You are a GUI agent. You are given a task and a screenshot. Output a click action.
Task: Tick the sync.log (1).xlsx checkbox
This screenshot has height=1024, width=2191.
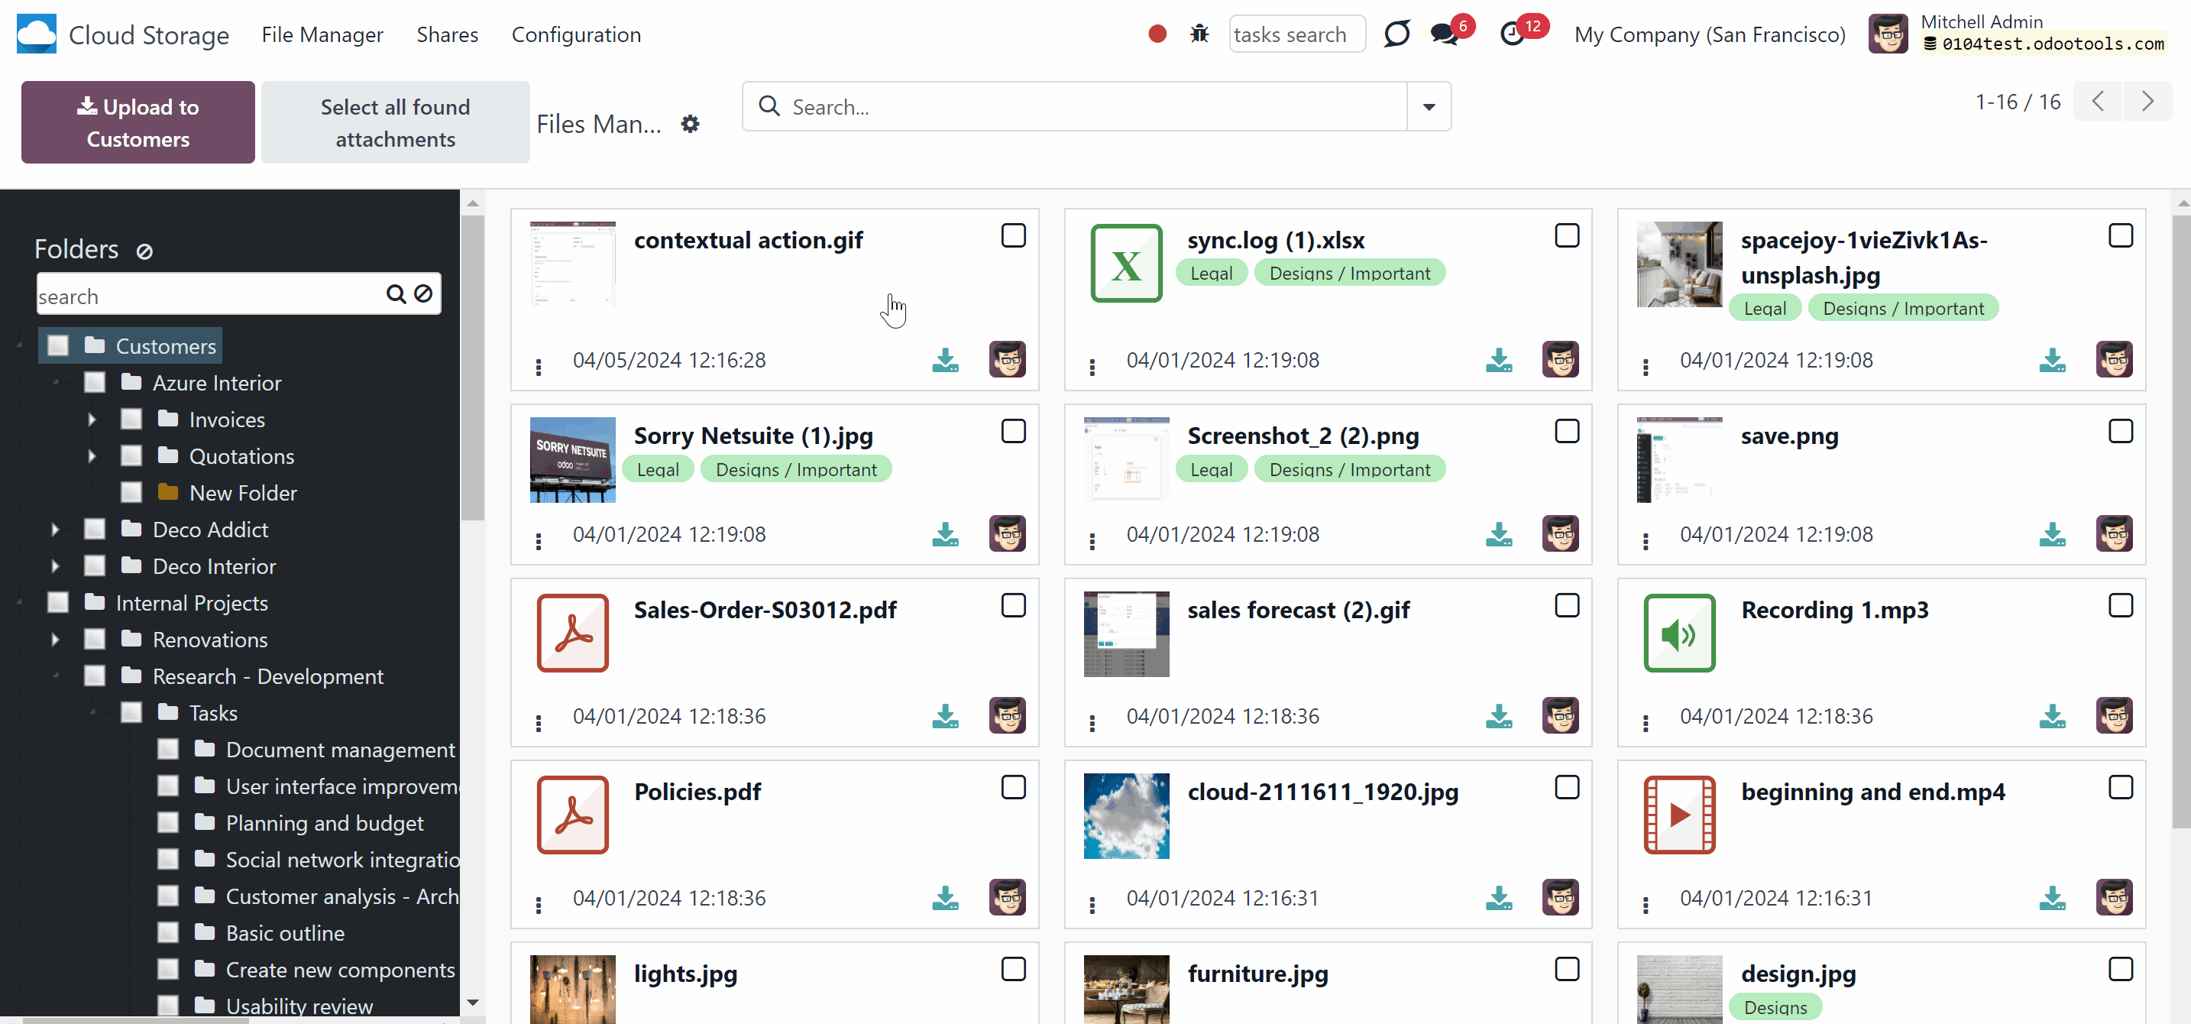click(x=1567, y=235)
